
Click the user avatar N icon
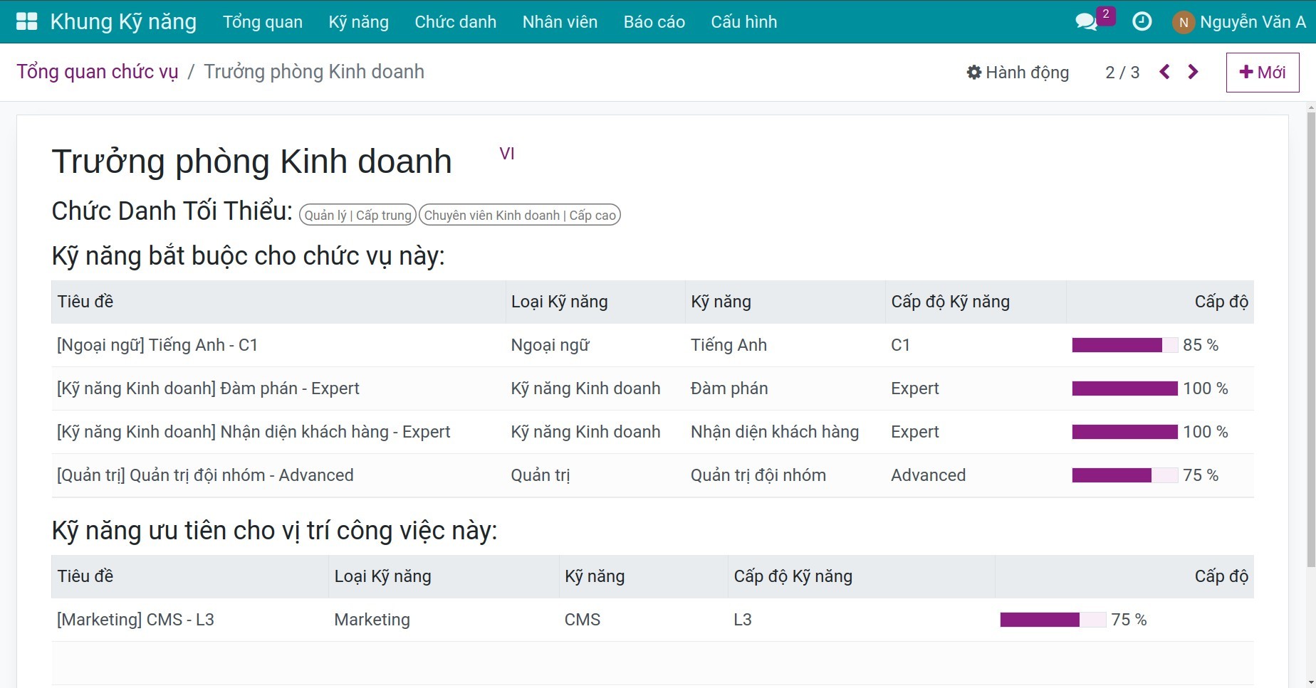click(1183, 22)
